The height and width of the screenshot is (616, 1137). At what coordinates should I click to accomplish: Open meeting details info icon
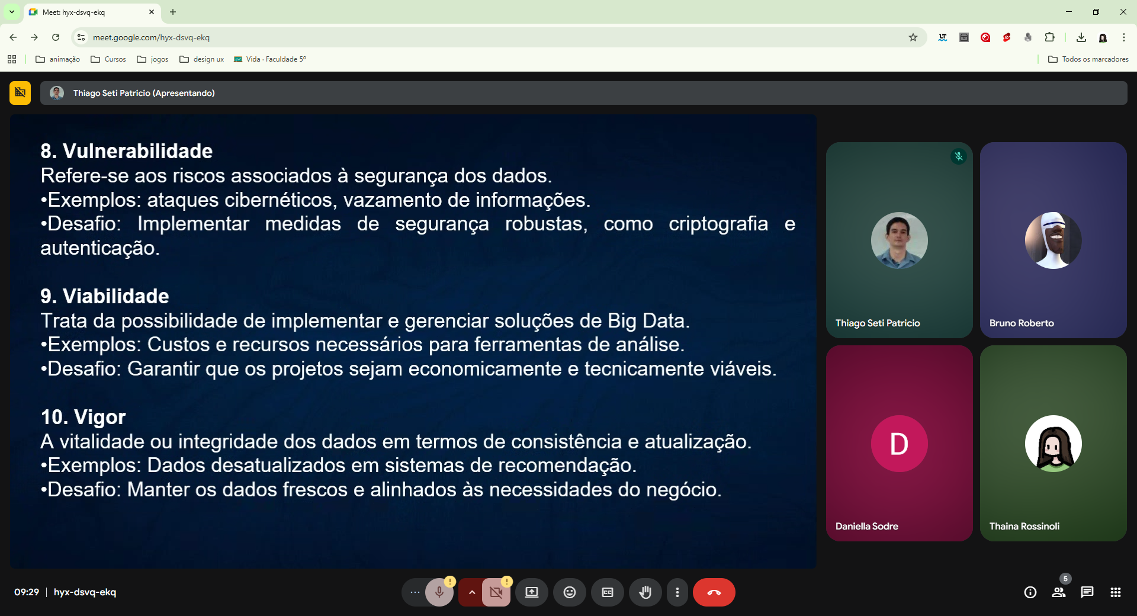(x=1030, y=592)
